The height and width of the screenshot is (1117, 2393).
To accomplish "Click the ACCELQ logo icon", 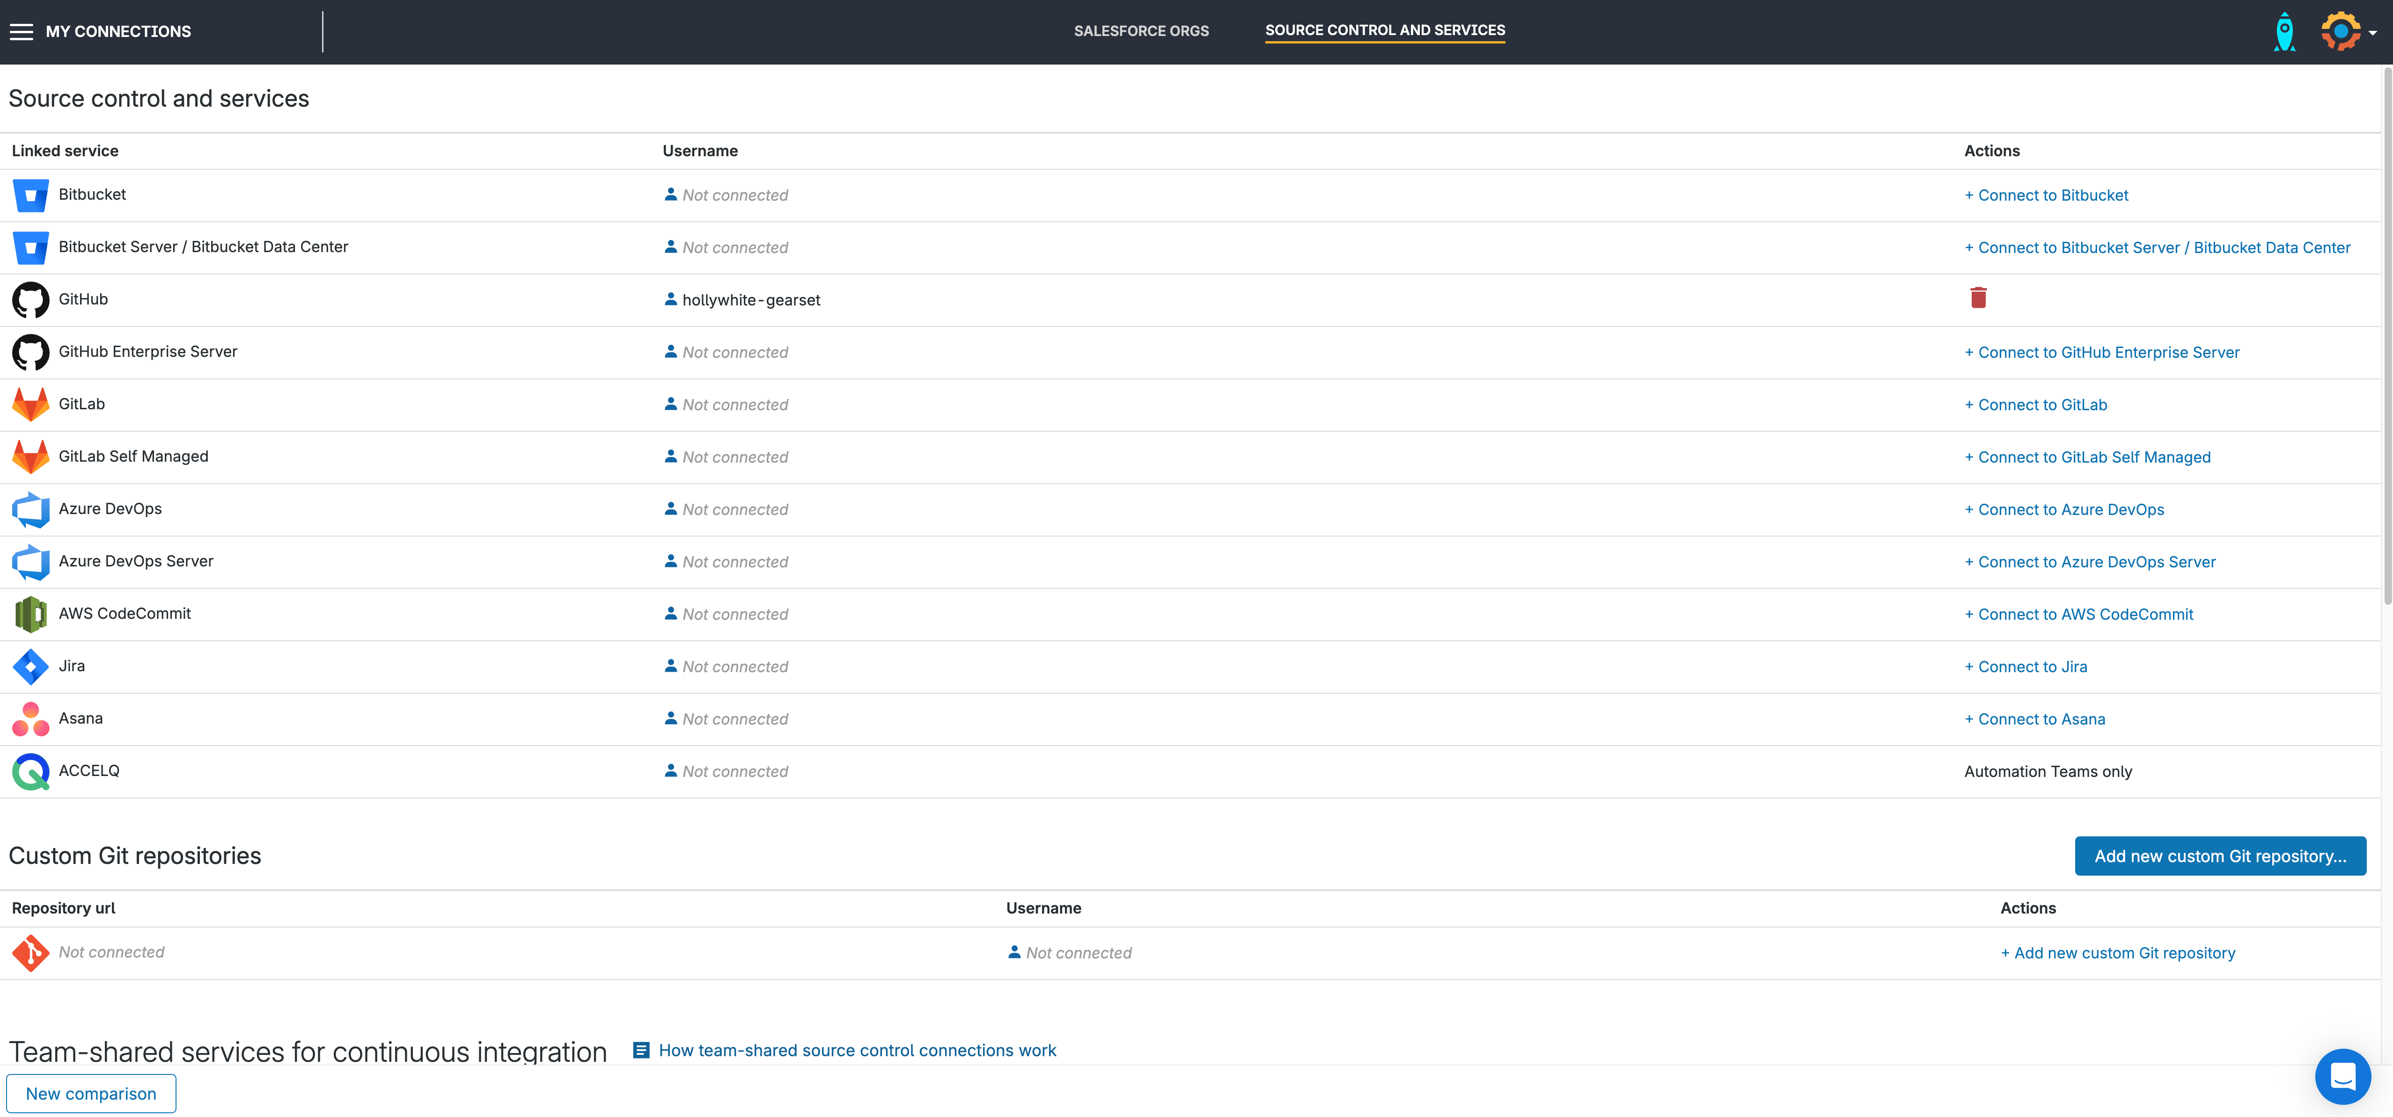I will click(30, 771).
